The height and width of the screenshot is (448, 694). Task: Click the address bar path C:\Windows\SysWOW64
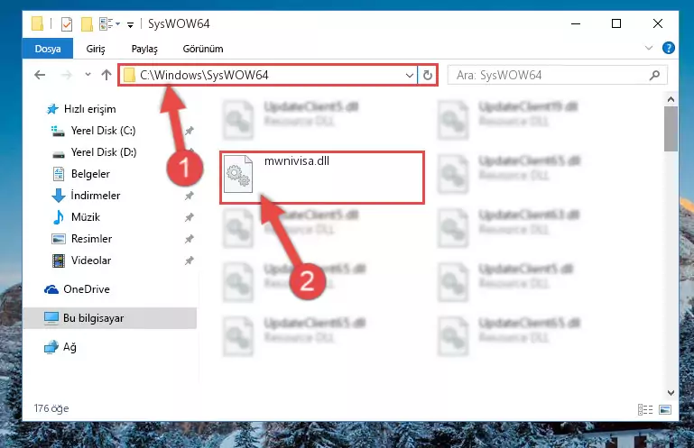204,75
